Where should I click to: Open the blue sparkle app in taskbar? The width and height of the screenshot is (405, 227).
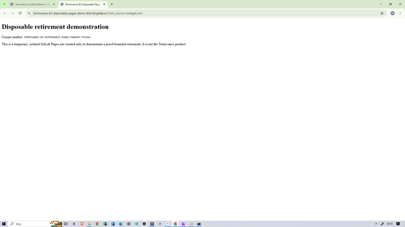click(160, 224)
